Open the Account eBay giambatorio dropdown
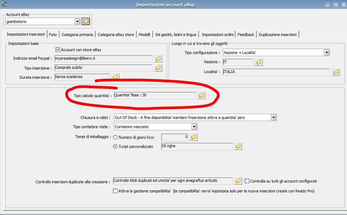Viewport: 347px width, 215px height. click(77, 22)
